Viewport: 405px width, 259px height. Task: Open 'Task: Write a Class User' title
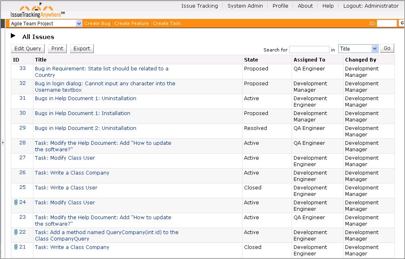click(x=66, y=188)
